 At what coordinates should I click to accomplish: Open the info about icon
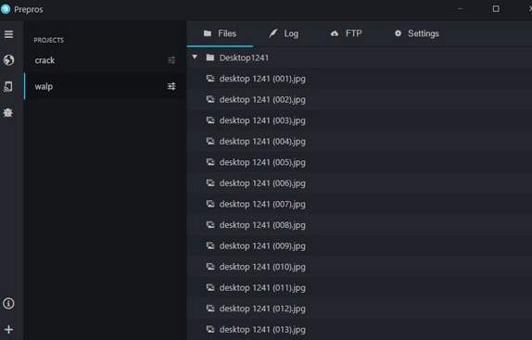pyautogui.click(x=8, y=303)
